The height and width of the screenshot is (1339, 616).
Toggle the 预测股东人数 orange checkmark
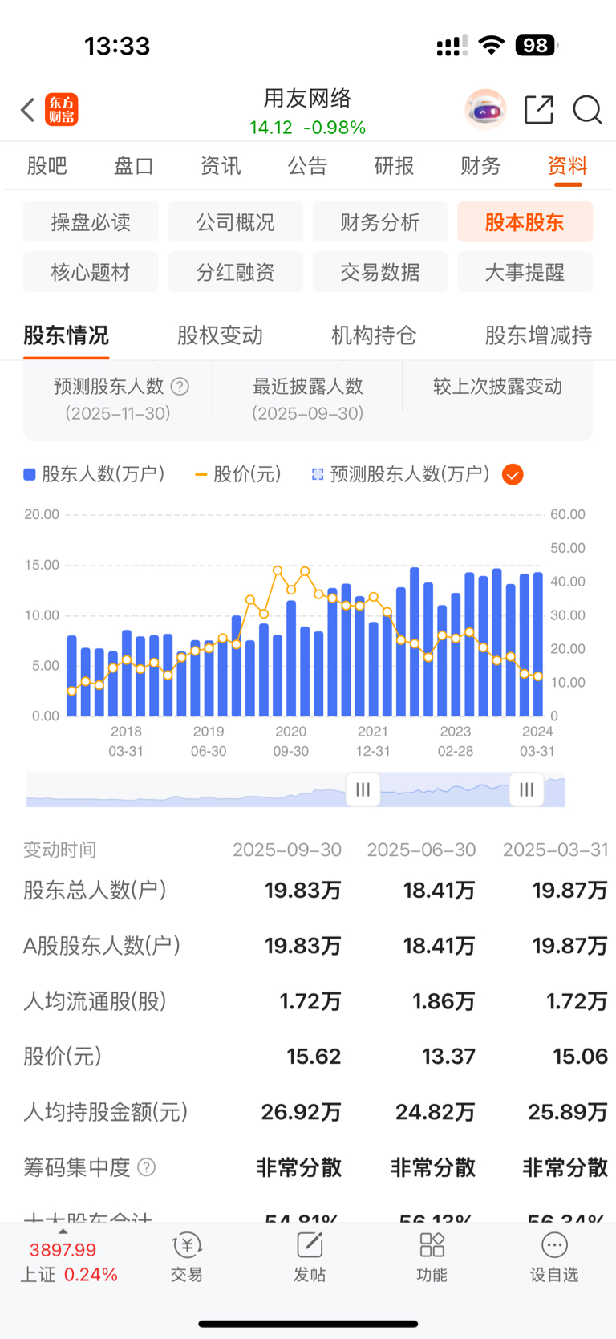coord(513,475)
